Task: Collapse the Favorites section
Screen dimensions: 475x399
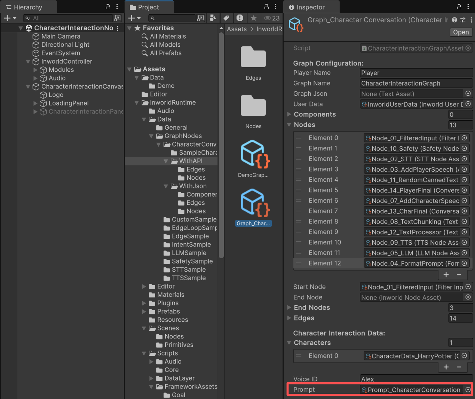Action: [129, 28]
